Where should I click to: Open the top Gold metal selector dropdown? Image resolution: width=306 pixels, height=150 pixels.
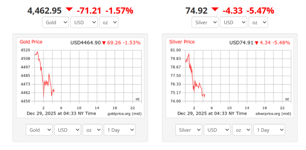point(55,22)
